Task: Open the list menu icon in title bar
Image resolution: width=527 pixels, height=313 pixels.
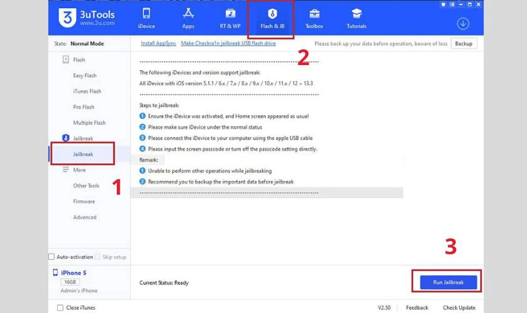Action: [452, 4]
